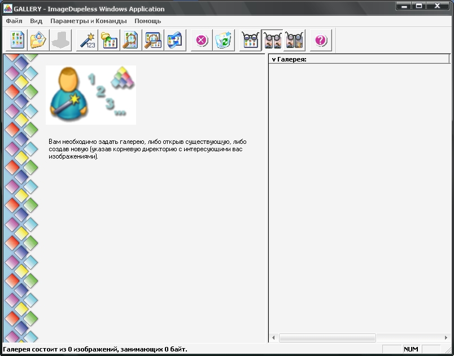Open the Помощь menu
The width and height of the screenshot is (454, 356).
pos(147,21)
